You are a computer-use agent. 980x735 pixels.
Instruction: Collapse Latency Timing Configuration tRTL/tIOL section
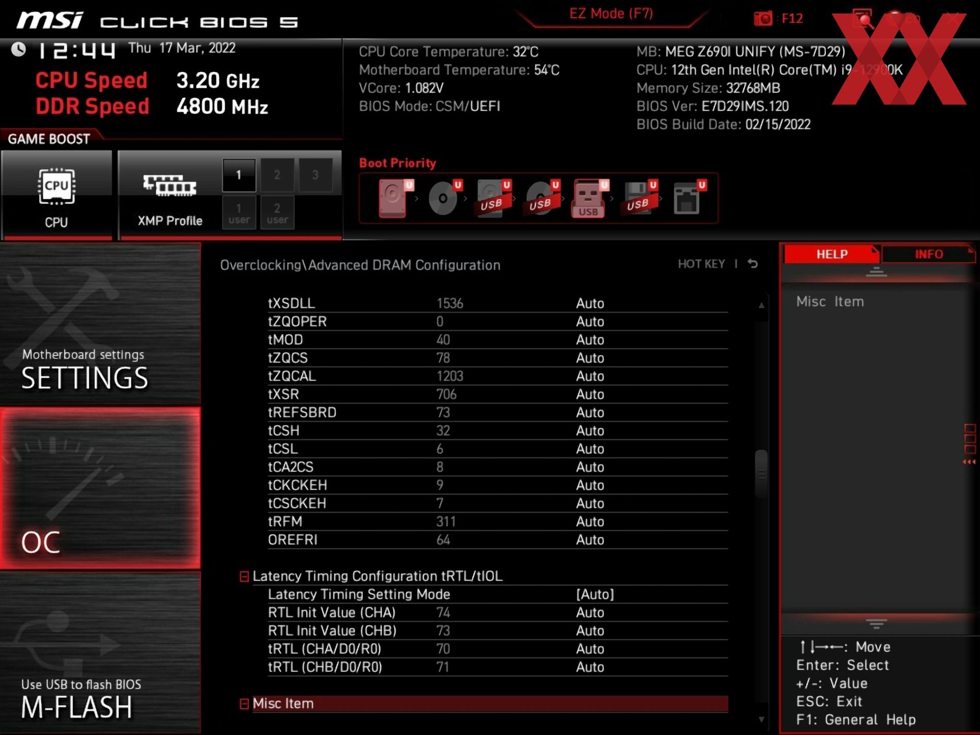coord(244,576)
